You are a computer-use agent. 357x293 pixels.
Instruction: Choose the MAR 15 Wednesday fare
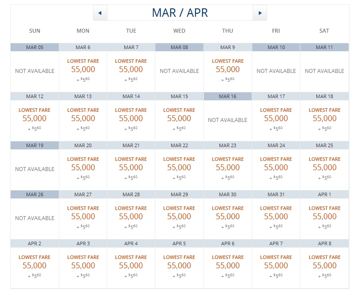point(179,118)
